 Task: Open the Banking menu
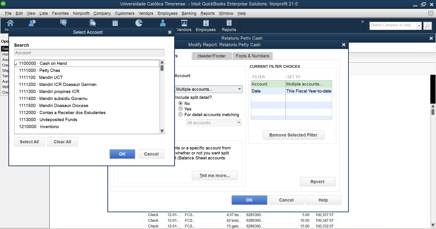click(x=189, y=13)
